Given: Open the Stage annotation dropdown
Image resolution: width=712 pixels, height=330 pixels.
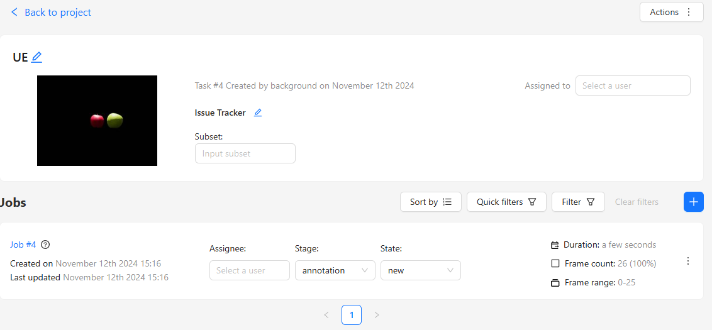Looking at the screenshot, I should [335, 270].
